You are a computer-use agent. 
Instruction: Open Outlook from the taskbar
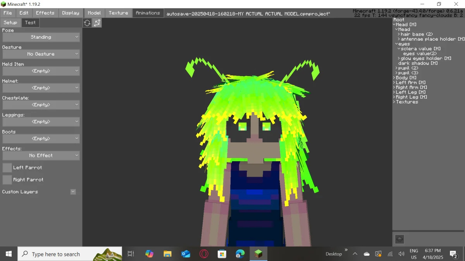(186, 254)
